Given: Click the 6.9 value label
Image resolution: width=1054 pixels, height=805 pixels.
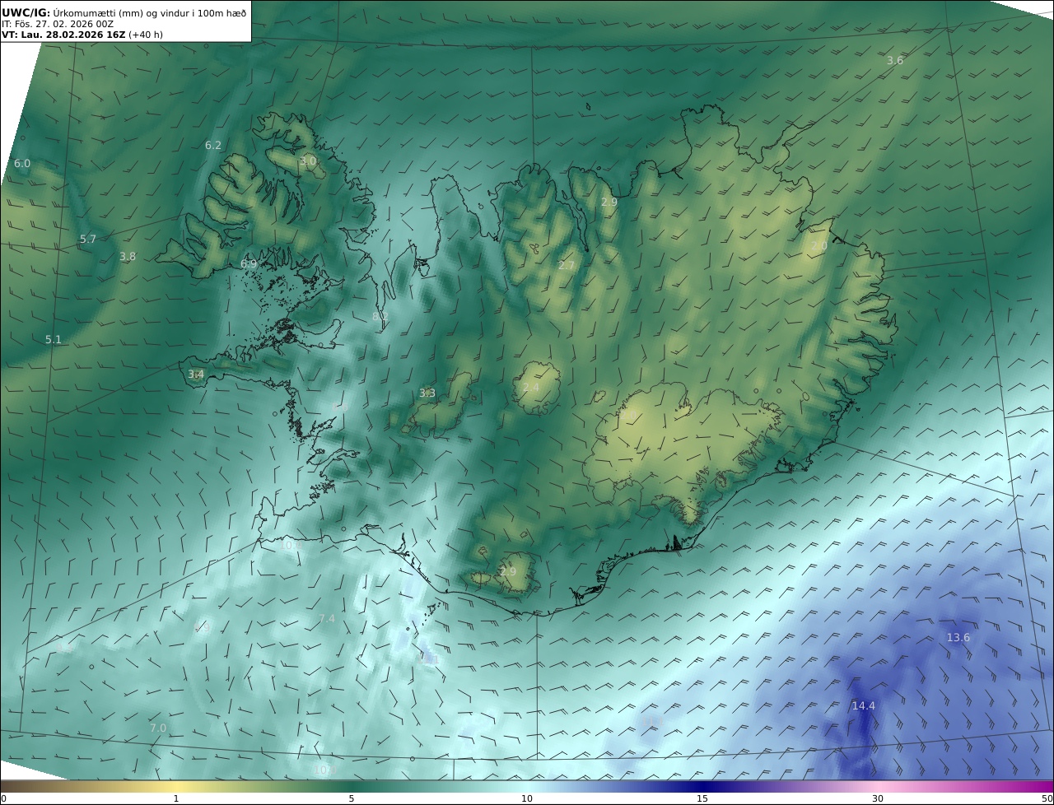Looking at the screenshot, I should pos(249,264).
